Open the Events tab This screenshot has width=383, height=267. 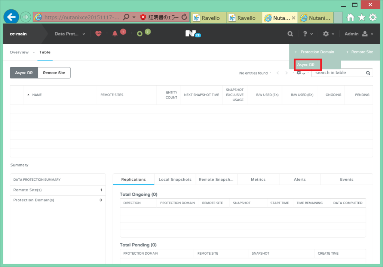[x=347, y=180]
